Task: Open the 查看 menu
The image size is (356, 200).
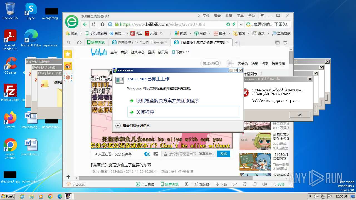Action: pyautogui.click(x=217, y=16)
